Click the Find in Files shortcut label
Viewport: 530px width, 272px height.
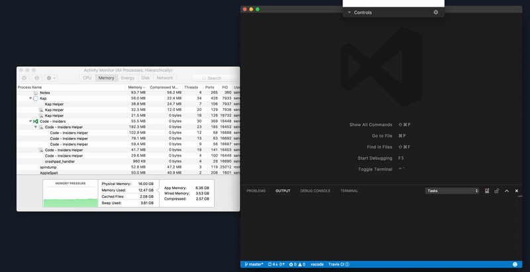click(x=380, y=147)
